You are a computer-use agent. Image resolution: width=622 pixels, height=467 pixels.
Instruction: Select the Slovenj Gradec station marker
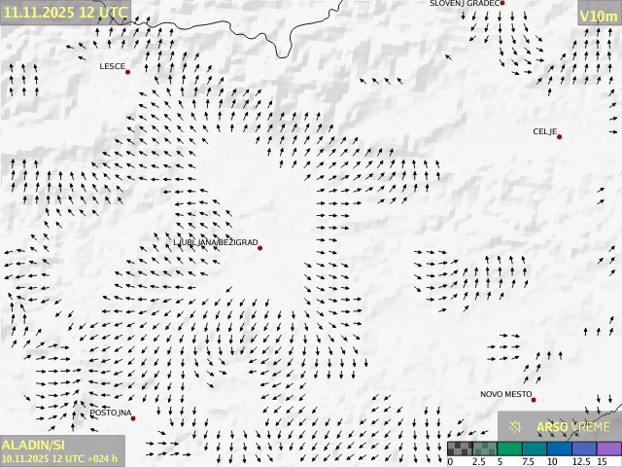[x=502, y=3]
